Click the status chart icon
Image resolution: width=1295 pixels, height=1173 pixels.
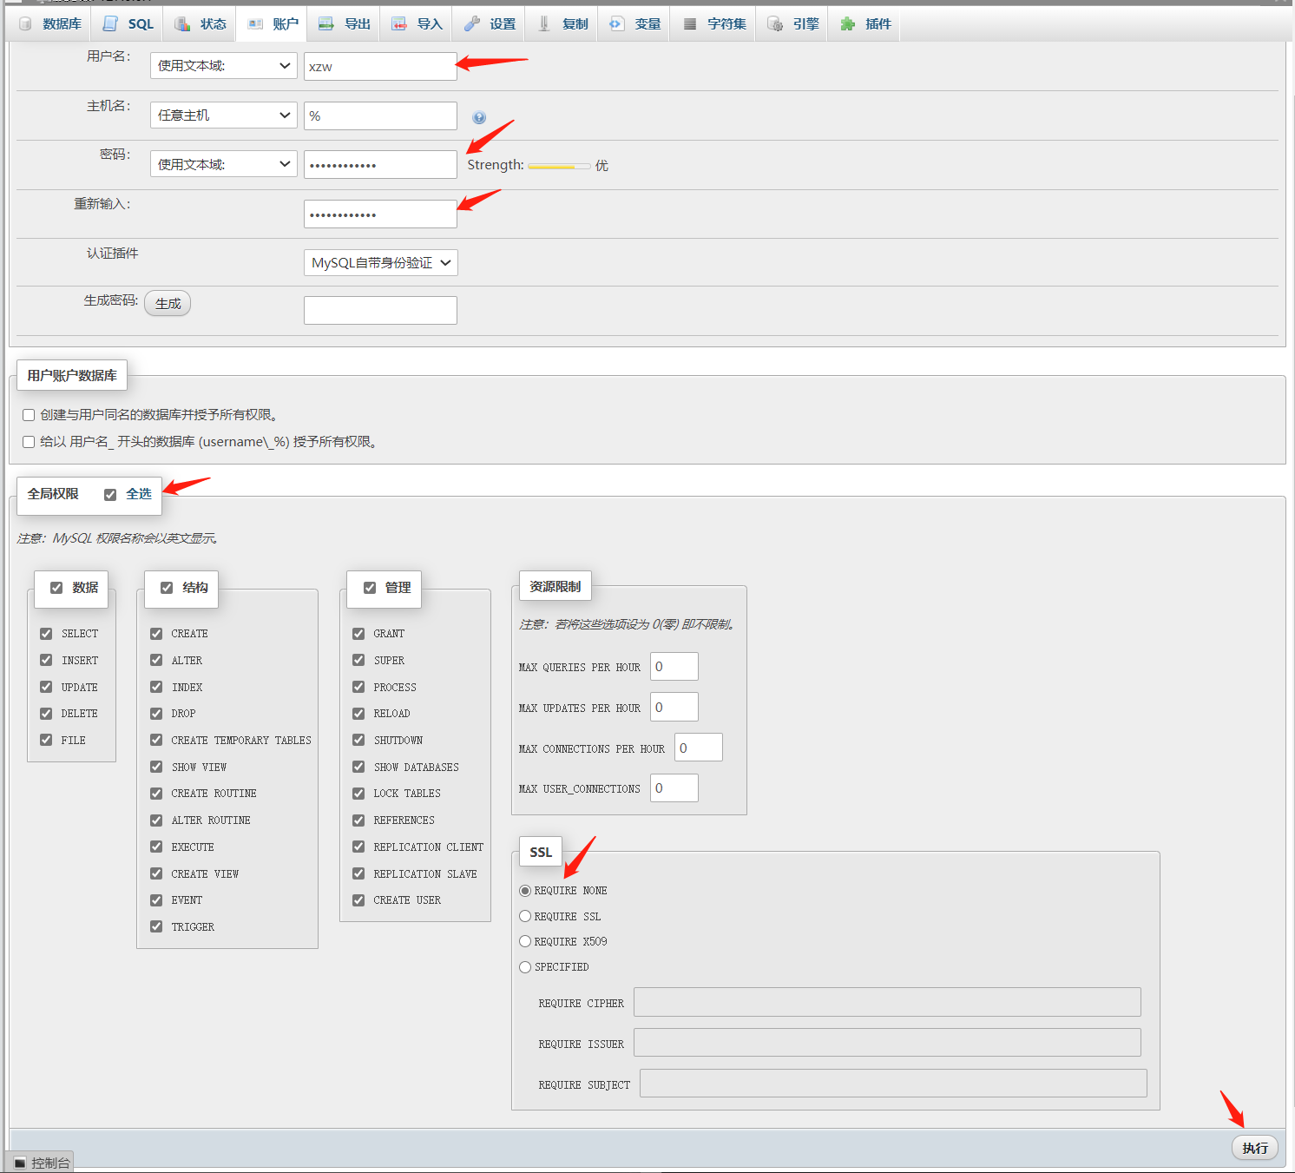[x=182, y=24]
